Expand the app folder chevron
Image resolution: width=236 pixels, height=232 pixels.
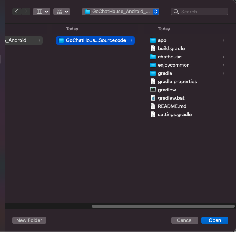(x=223, y=40)
